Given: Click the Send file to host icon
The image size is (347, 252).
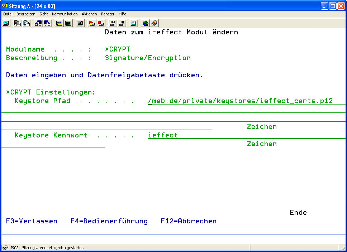Looking at the screenshot, I should (x=38, y=23).
